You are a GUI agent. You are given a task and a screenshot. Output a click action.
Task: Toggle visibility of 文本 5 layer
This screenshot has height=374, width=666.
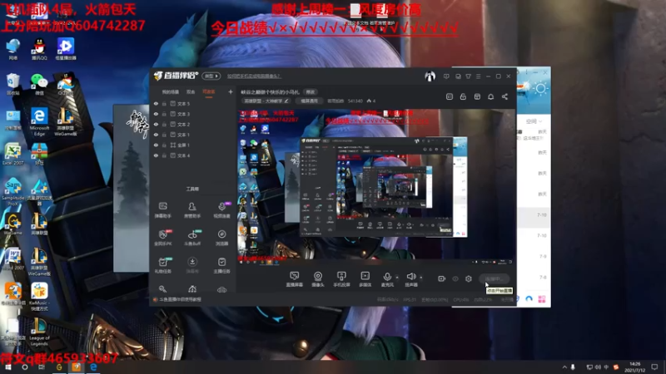coord(156,103)
